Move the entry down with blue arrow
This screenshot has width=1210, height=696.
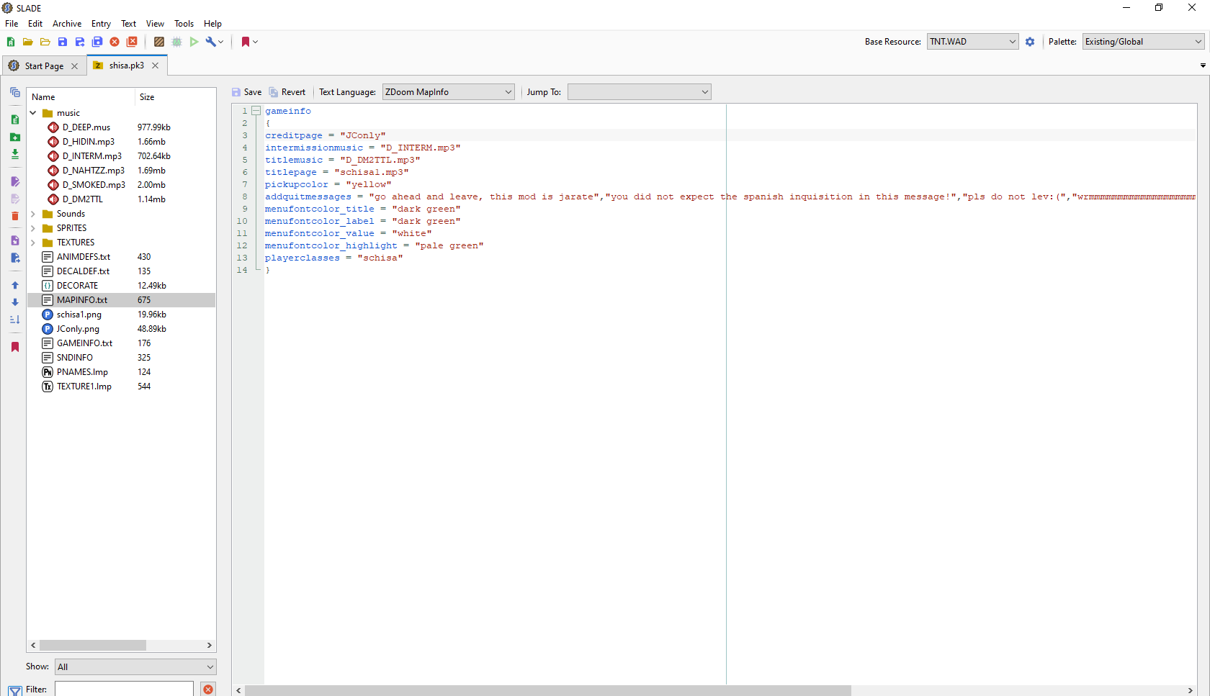[15, 302]
